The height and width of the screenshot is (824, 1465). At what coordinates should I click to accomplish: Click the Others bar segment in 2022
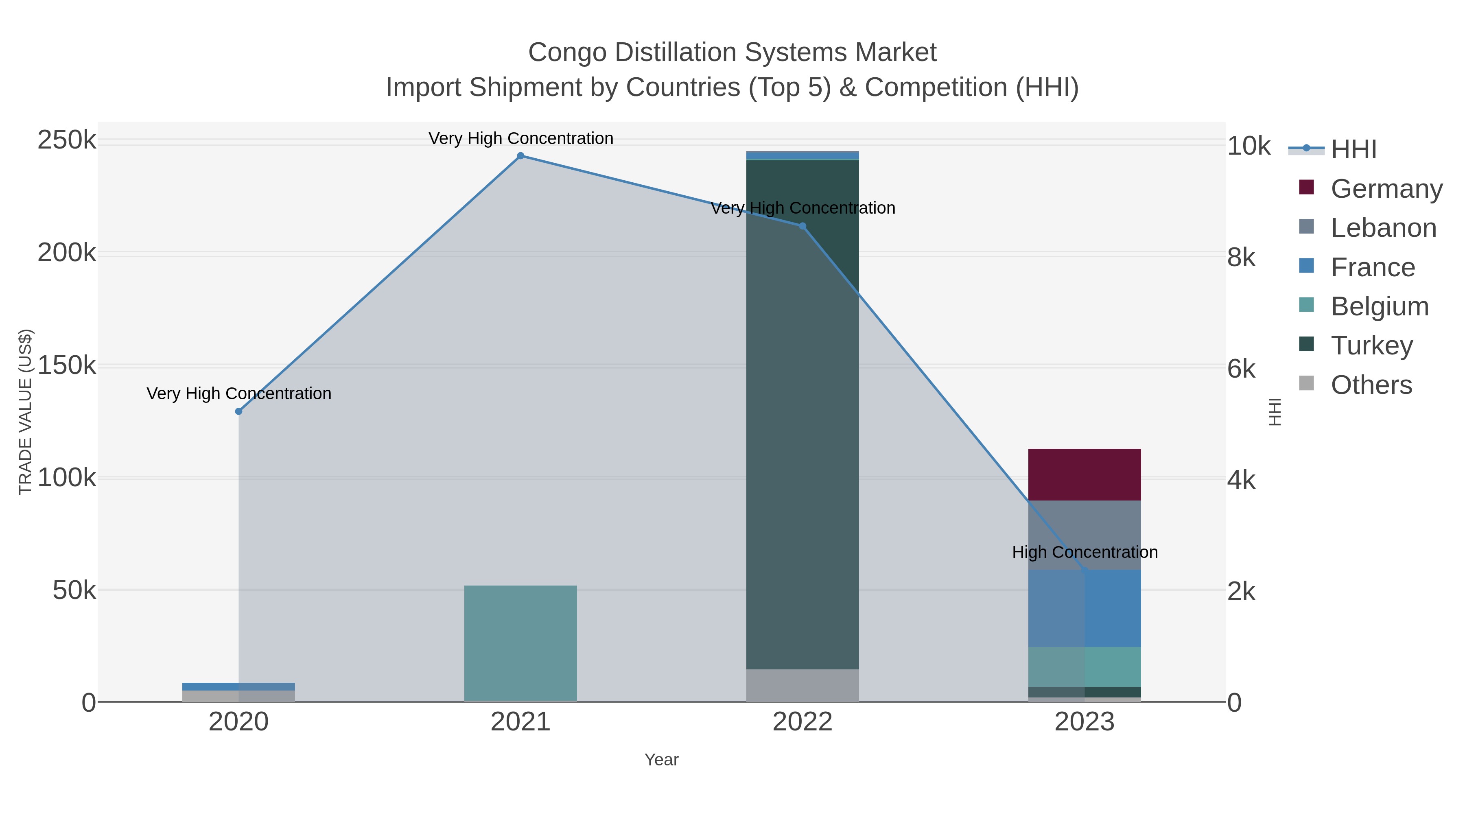coord(802,685)
